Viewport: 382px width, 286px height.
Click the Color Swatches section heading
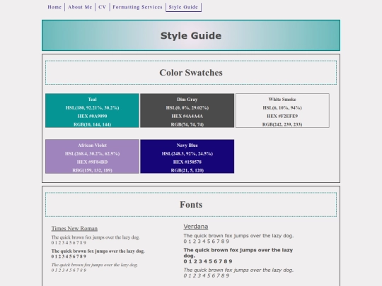click(191, 73)
